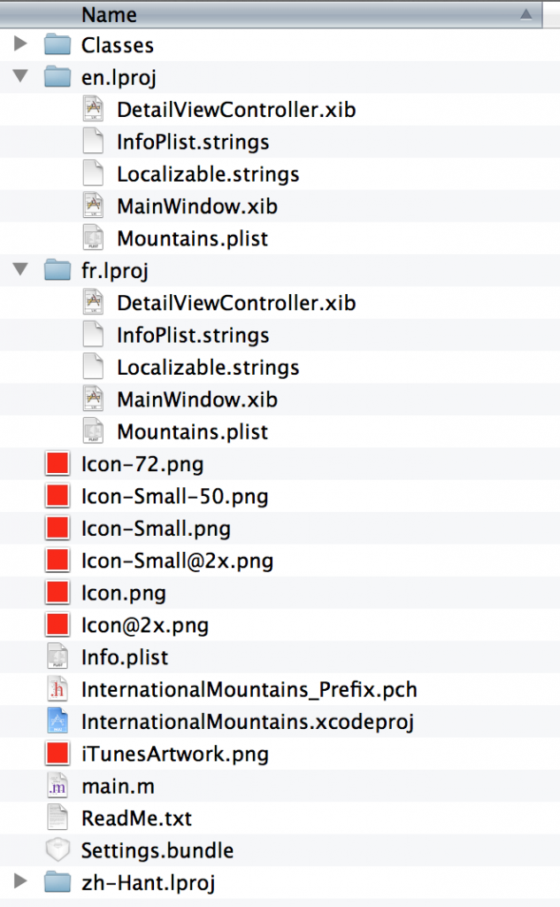Click the Xcode project icon for InternationalMountains.xcodeproj
The height and width of the screenshot is (907, 560).
pos(58,721)
